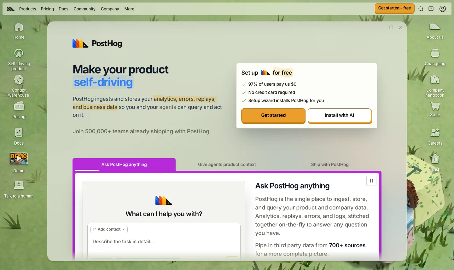Click the PostHog logo in window header
This screenshot has width=454, height=270.
97,43
